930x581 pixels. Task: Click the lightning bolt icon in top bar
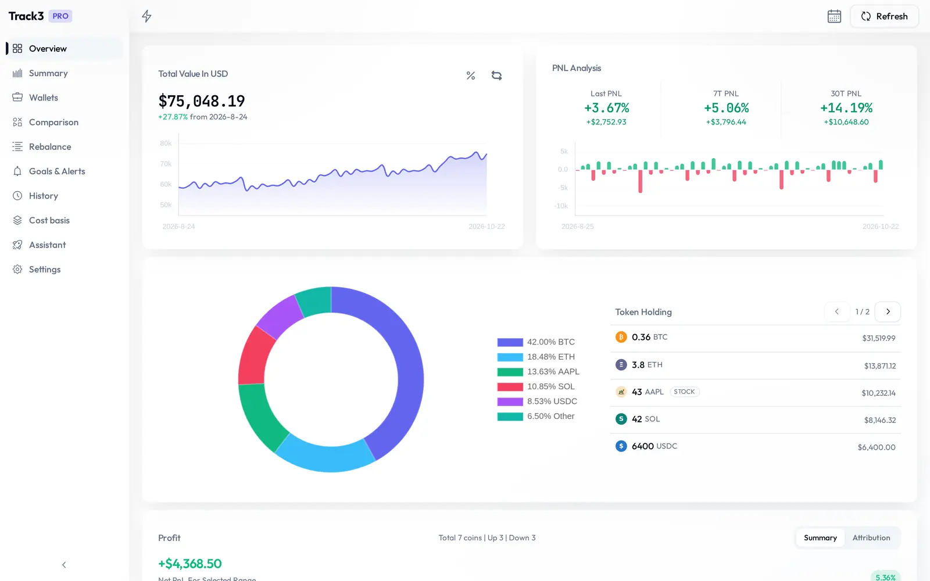click(x=146, y=16)
